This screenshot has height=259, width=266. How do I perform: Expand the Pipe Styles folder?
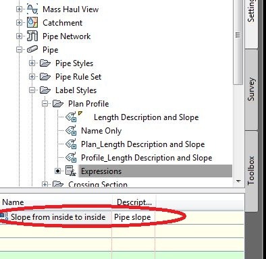(x=32, y=63)
